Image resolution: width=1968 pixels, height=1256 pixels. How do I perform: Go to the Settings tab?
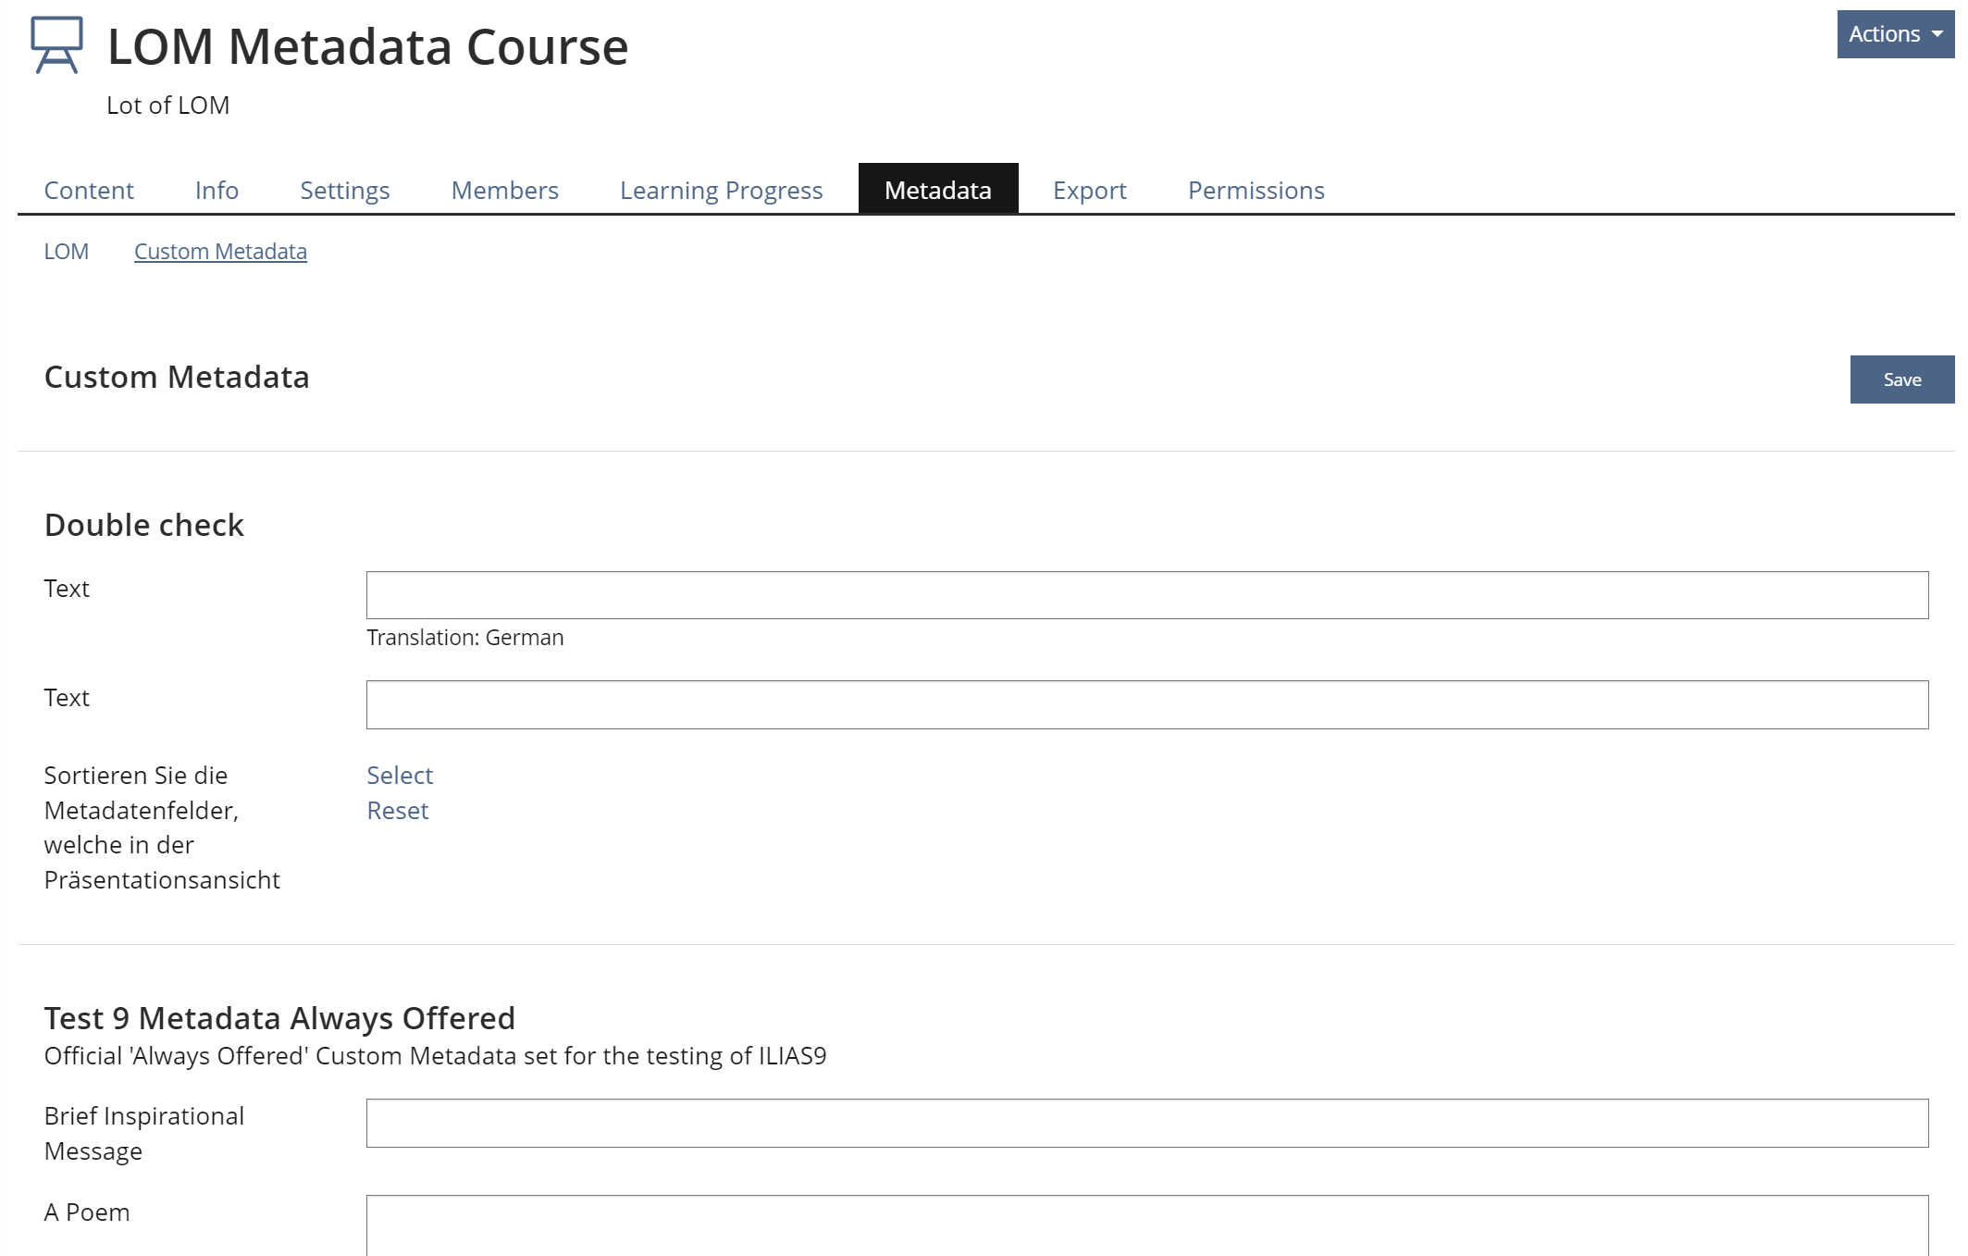pyautogui.click(x=344, y=190)
